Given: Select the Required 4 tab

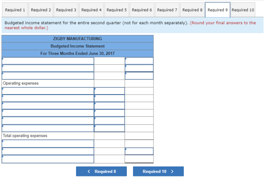Looking at the screenshot, I should point(91,10).
